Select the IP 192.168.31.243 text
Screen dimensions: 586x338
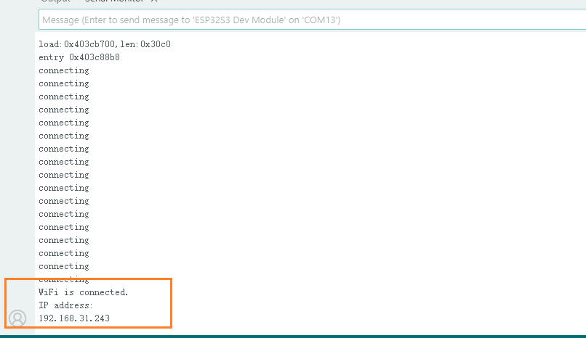[x=74, y=318]
